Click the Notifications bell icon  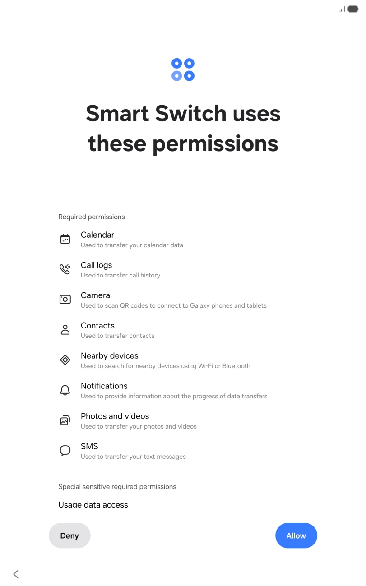(x=65, y=390)
